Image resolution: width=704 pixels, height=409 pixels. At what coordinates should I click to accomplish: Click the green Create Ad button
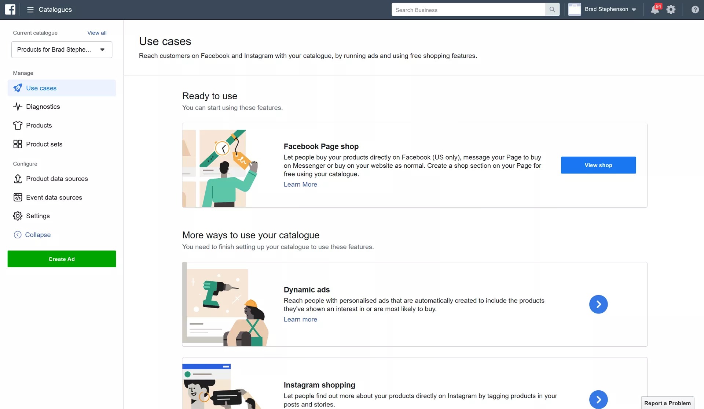click(x=62, y=259)
